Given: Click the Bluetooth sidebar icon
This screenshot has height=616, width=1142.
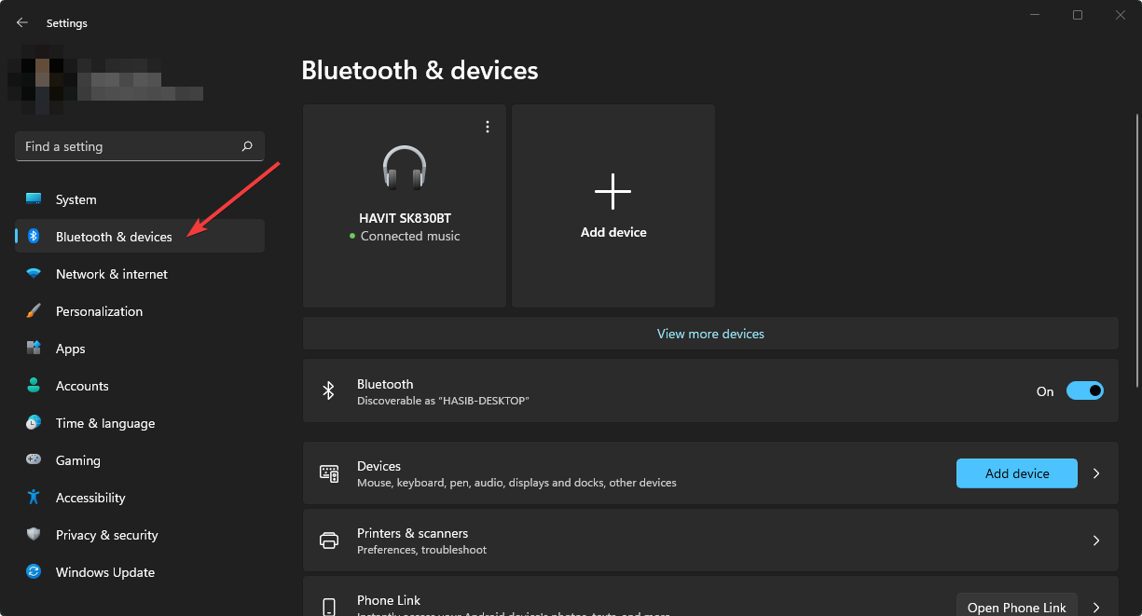Looking at the screenshot, I should 34,237.
